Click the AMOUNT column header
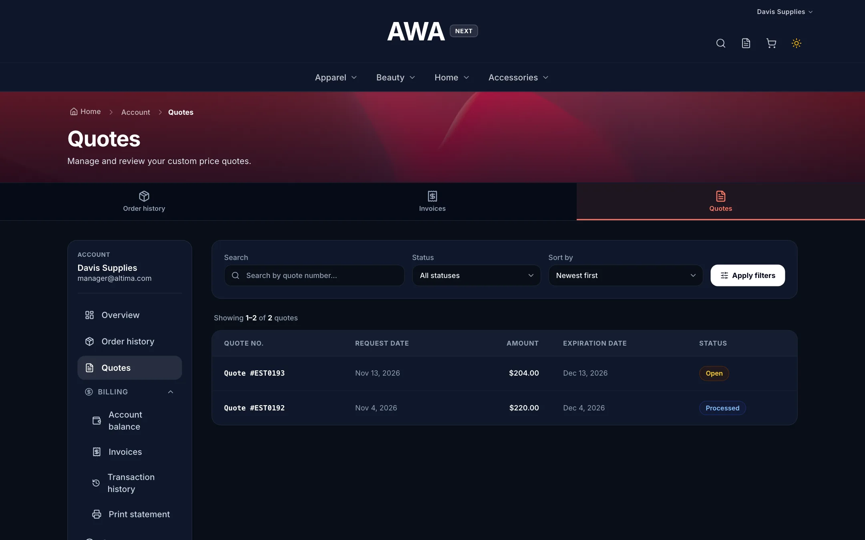 [522, 343]
